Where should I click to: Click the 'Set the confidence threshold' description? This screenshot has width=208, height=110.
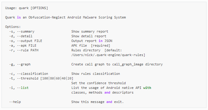(99, 83)
